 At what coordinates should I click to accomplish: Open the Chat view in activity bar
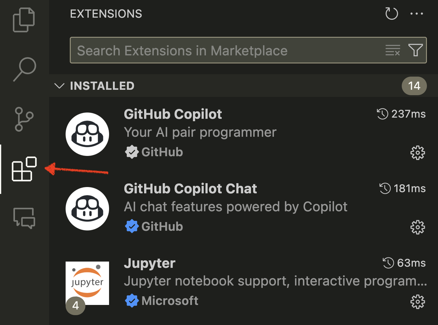pos(24,218)
